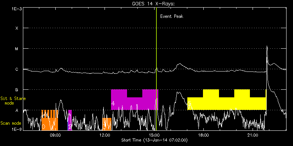
Task: Click the M class level label
Action: click(x=17, y=49)
